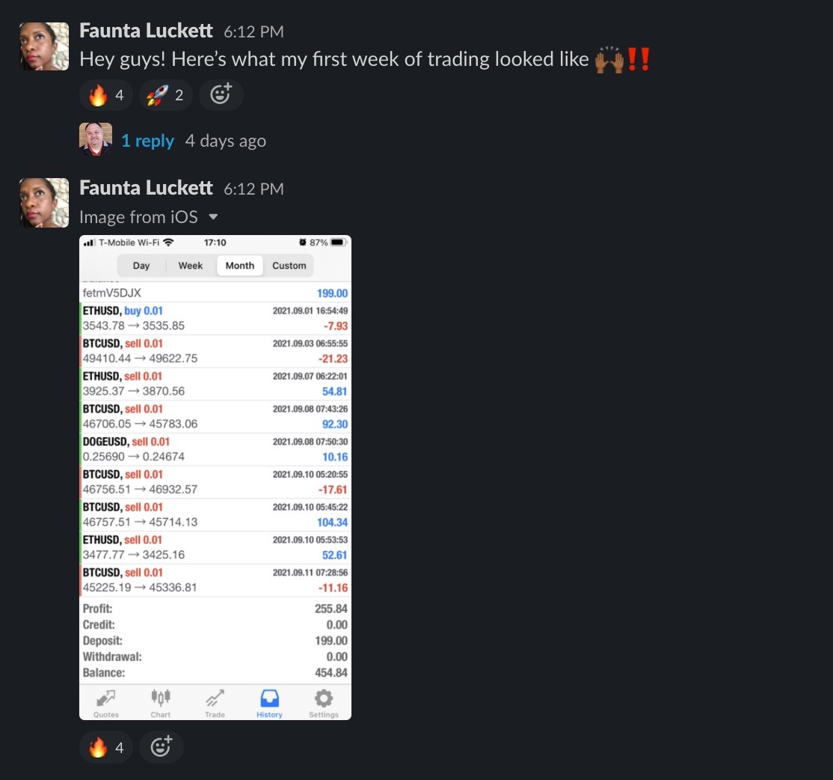Open the DOGEUSD sell trade row

(215, 449)
